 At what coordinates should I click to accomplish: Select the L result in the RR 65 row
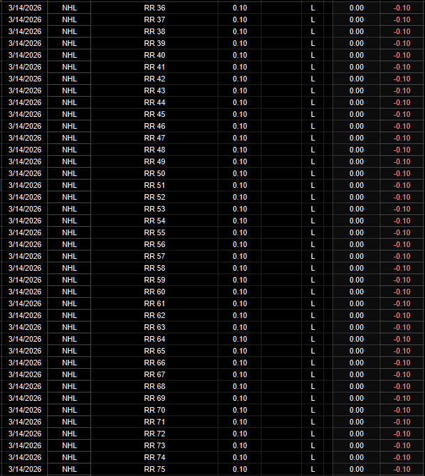(x=313, y=351)
